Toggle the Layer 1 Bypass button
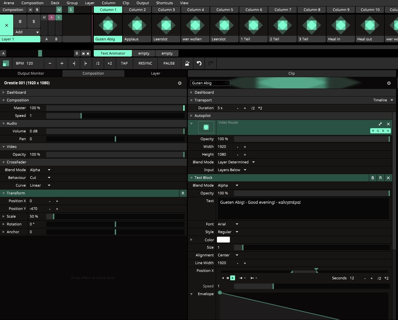Viewport: 398px width, 320px height. pos(20,22)
